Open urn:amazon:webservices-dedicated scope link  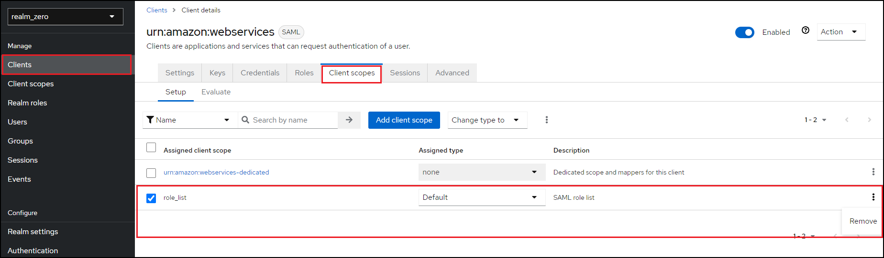[x=216, y=172]
